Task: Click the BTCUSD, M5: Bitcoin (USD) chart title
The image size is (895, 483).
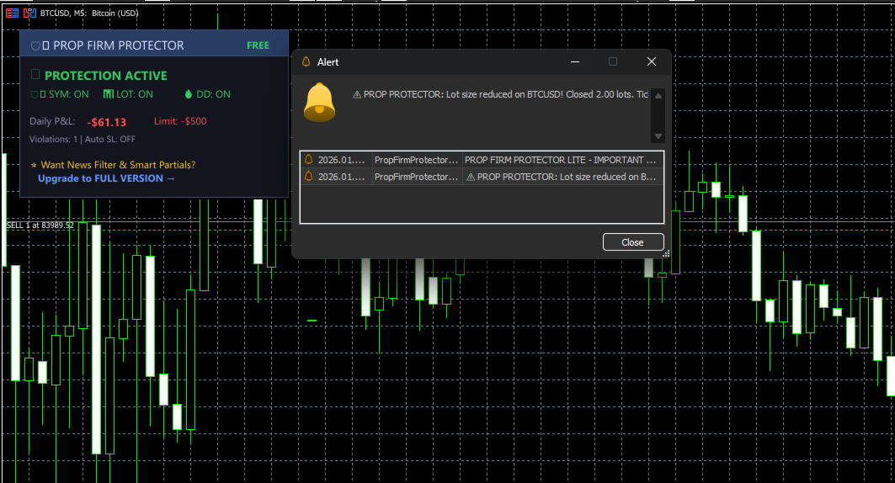Action: [x=89, y=13]
